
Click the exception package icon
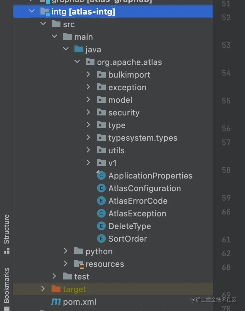[101, 87]
